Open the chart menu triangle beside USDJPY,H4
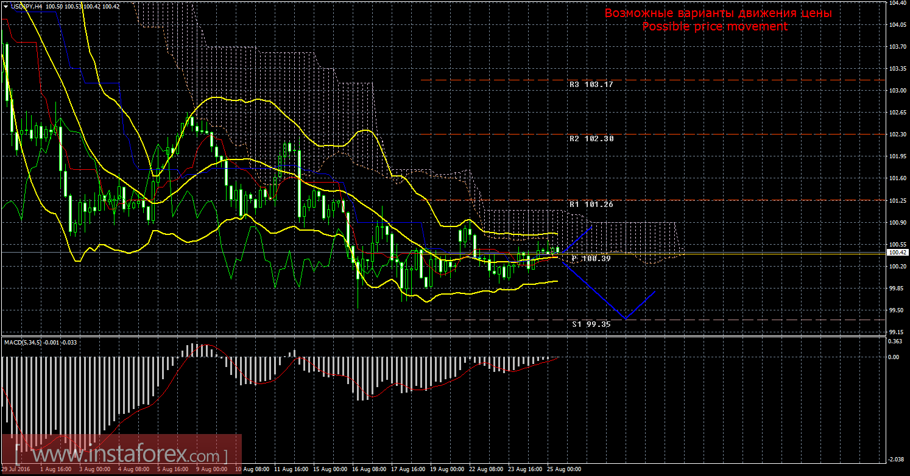910x476 pixels. coord(5,6)
